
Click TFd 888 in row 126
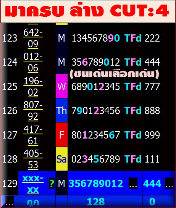(x=142, y=111)
